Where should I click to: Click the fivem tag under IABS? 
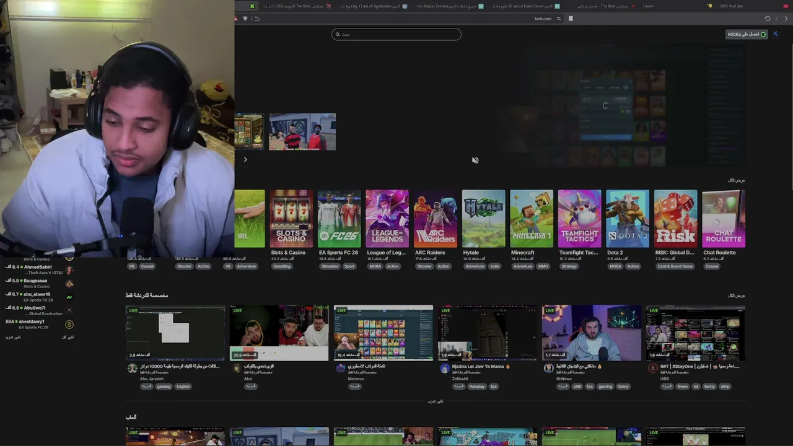(x=683, y=387)
